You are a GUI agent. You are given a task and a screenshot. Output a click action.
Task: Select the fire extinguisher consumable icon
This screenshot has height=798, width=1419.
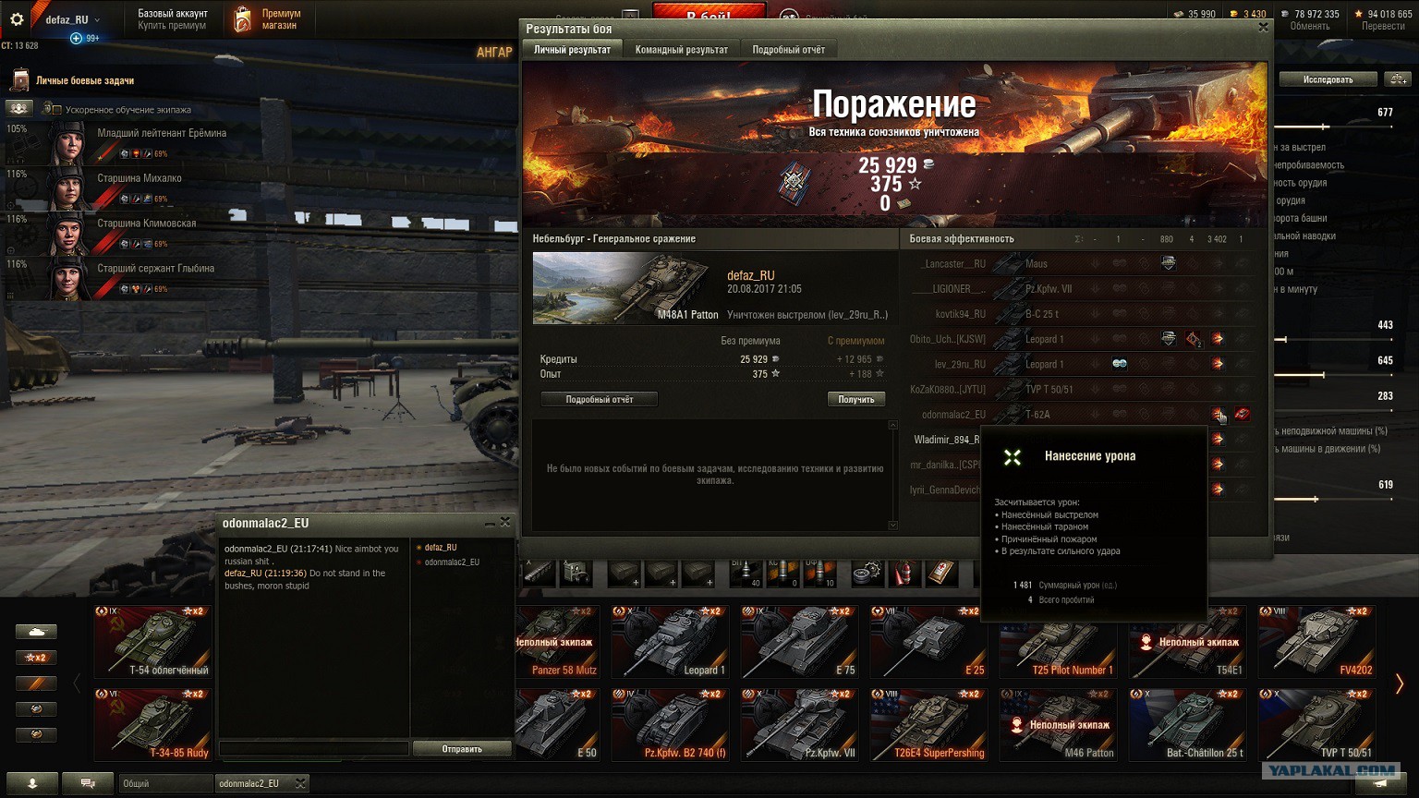pyautogui.click(x=904, y=574)
